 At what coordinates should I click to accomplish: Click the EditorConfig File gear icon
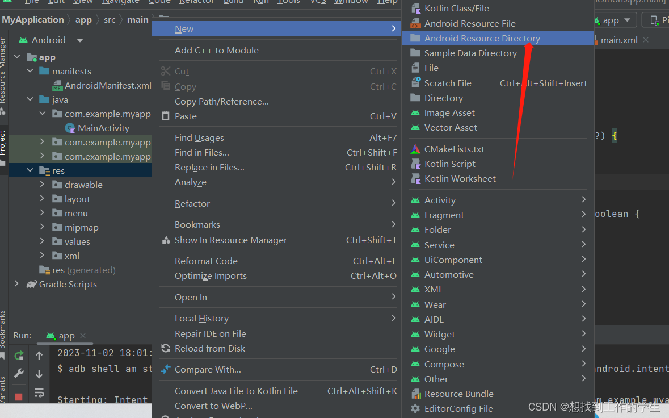point(415,408)
